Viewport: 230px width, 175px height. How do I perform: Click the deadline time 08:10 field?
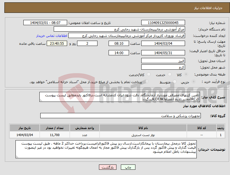(x=119, y=44)
